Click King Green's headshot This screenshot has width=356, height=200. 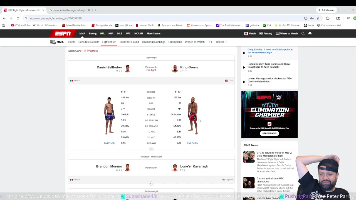175,68
